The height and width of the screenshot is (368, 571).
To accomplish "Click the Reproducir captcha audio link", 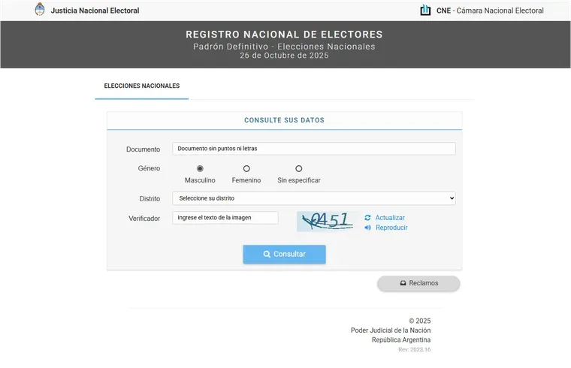I will [x=391, y=228].
